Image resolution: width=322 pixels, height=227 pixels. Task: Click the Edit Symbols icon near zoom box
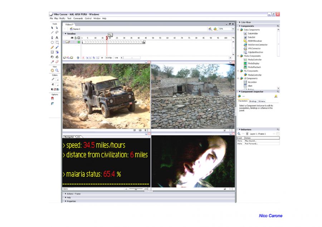coord(215,29)
